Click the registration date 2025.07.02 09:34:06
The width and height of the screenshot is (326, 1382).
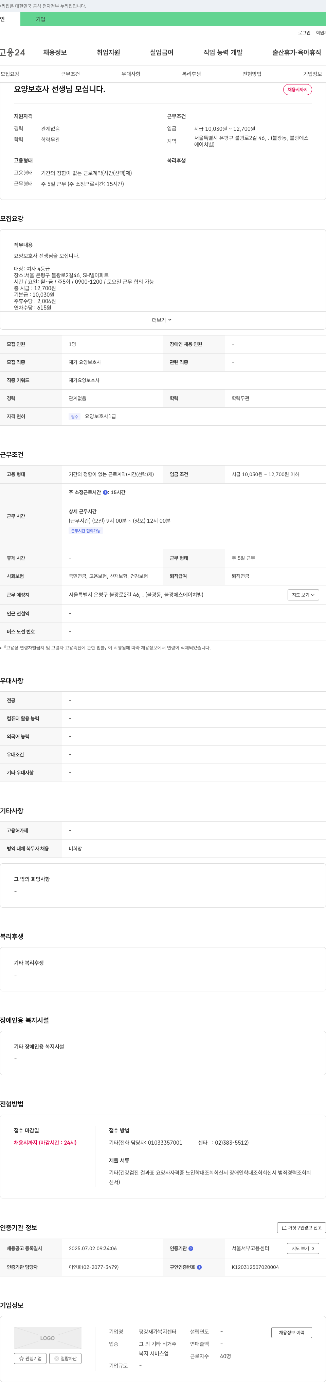(x=93, y=1248)
